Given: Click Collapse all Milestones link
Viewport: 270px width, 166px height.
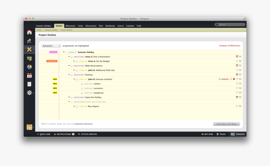Looking at the screenshot, I should 229,46.
